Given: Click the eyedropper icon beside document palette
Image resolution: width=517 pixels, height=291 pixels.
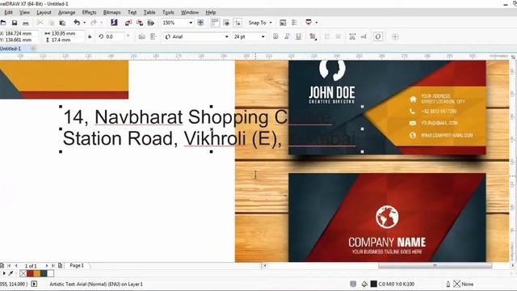Looking at the screenshot, I should point(11,273).
